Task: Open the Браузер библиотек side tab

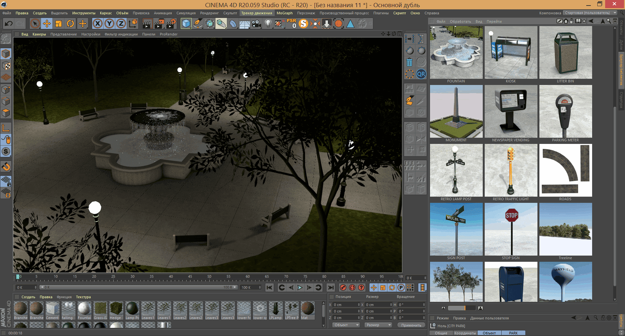Action: point(621,70)
